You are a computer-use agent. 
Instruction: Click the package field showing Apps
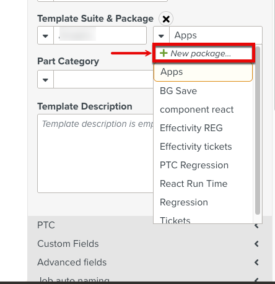[216, 35]
